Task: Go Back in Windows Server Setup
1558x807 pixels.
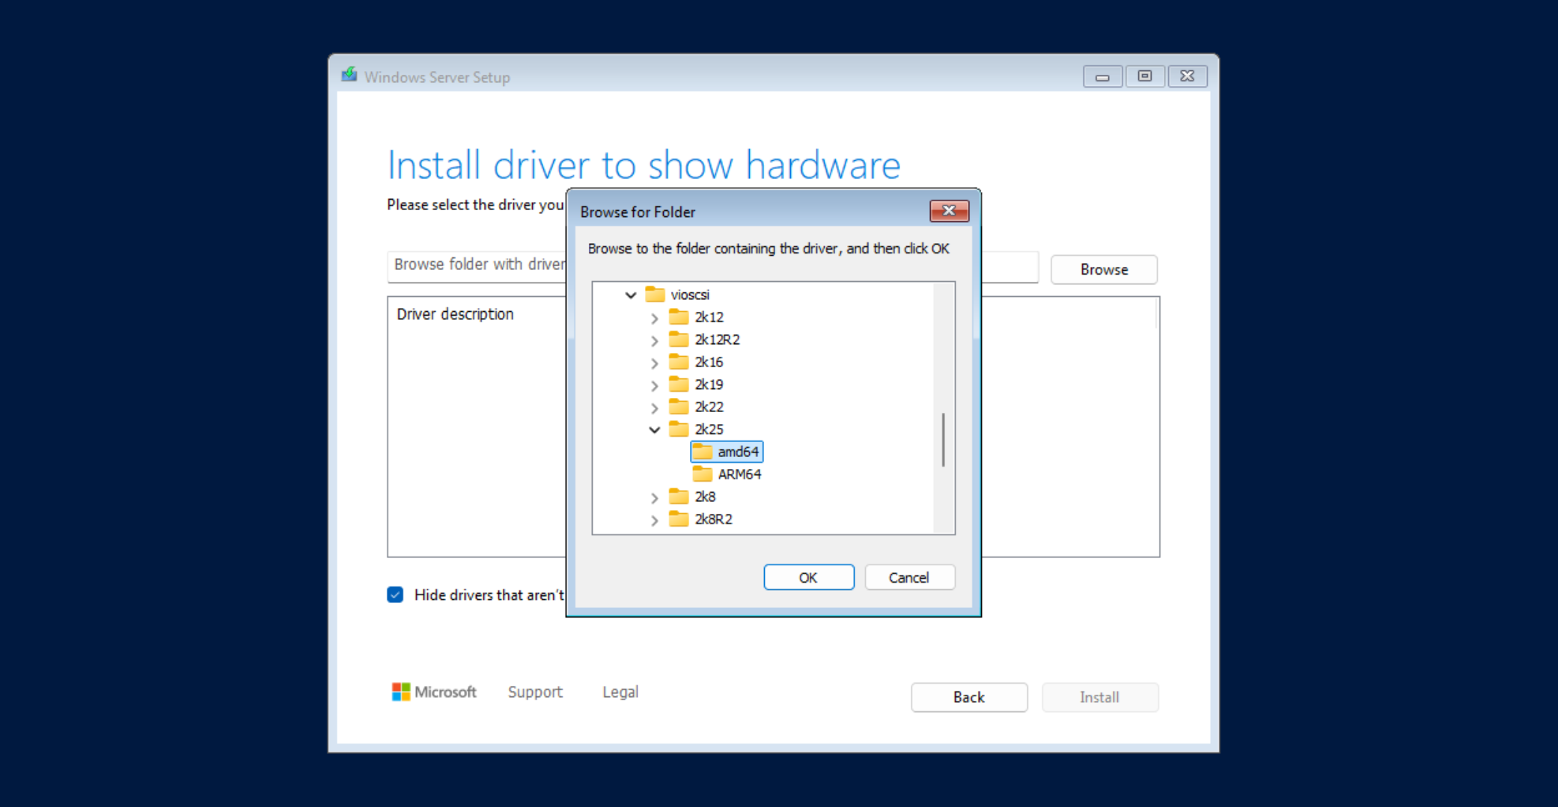Action: click(969, 697)
